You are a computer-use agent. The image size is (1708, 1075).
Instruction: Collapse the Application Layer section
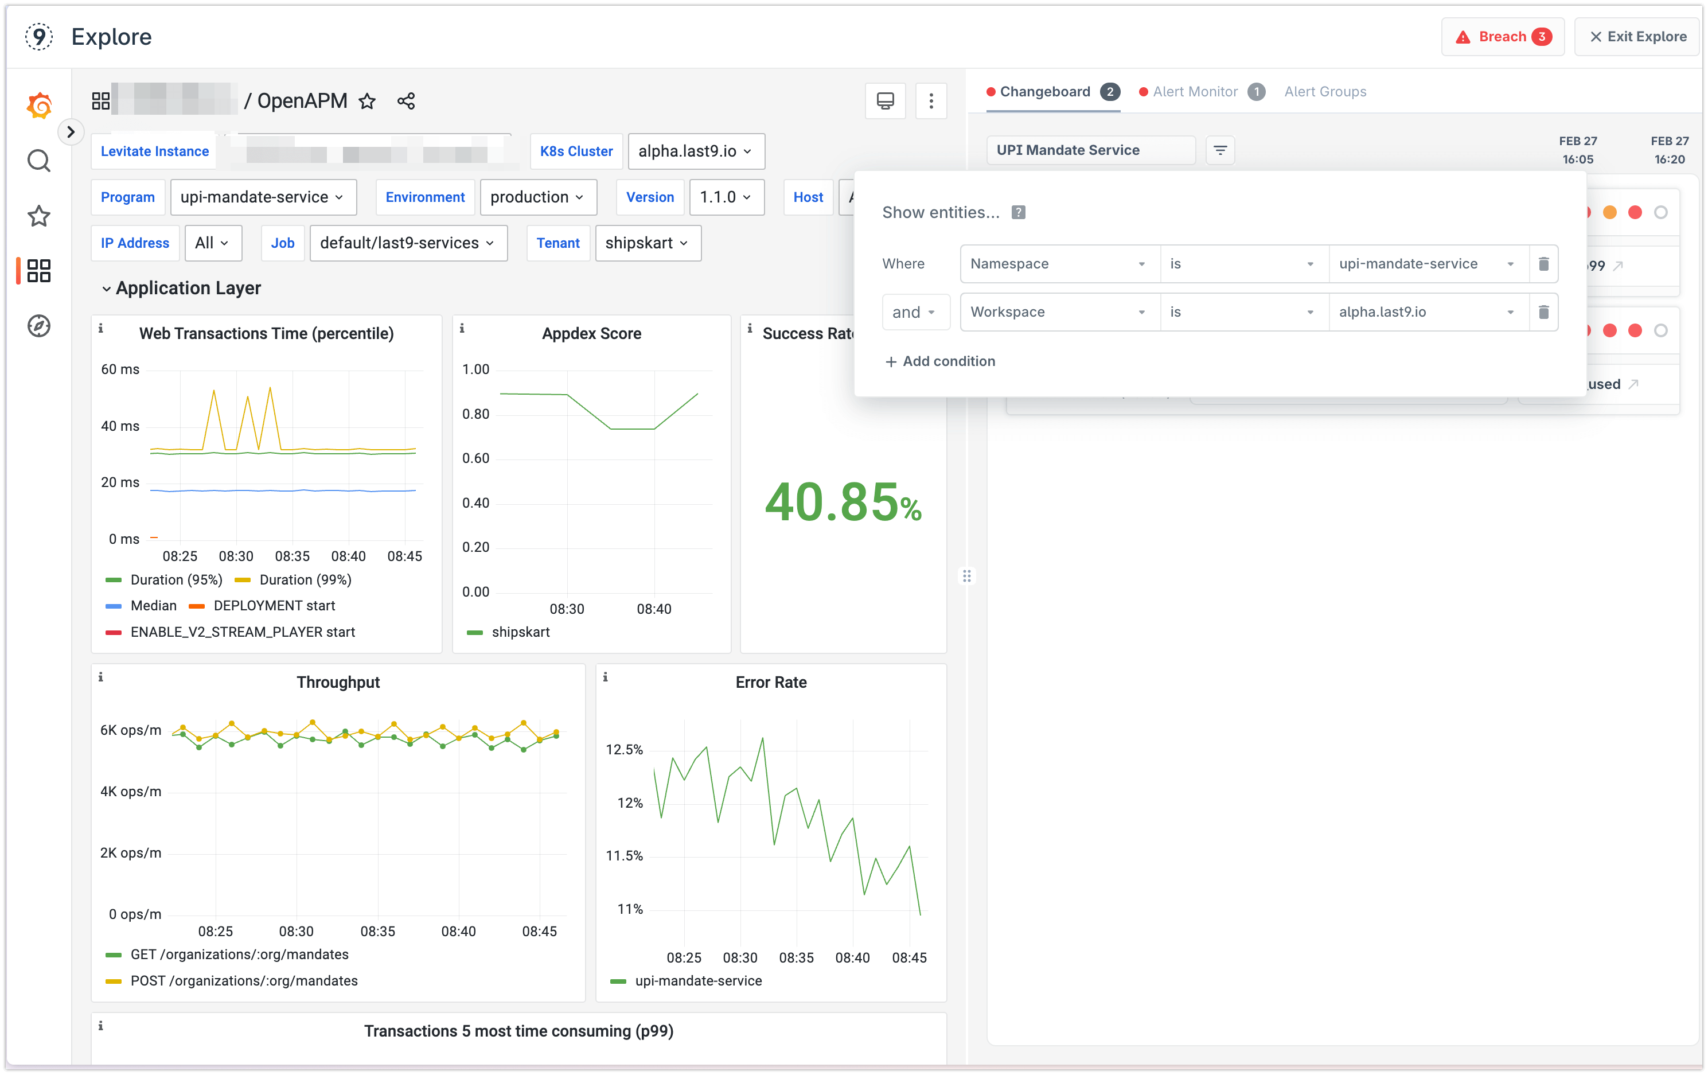[x=107, y=289]
